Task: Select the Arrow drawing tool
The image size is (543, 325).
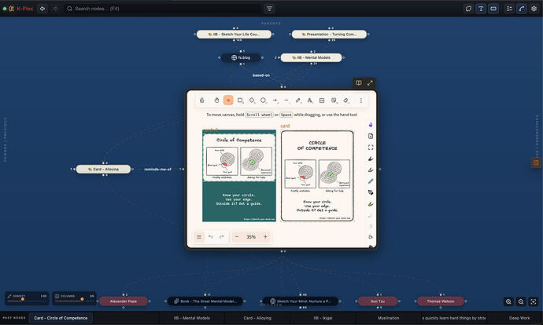Action: point(275,100)
